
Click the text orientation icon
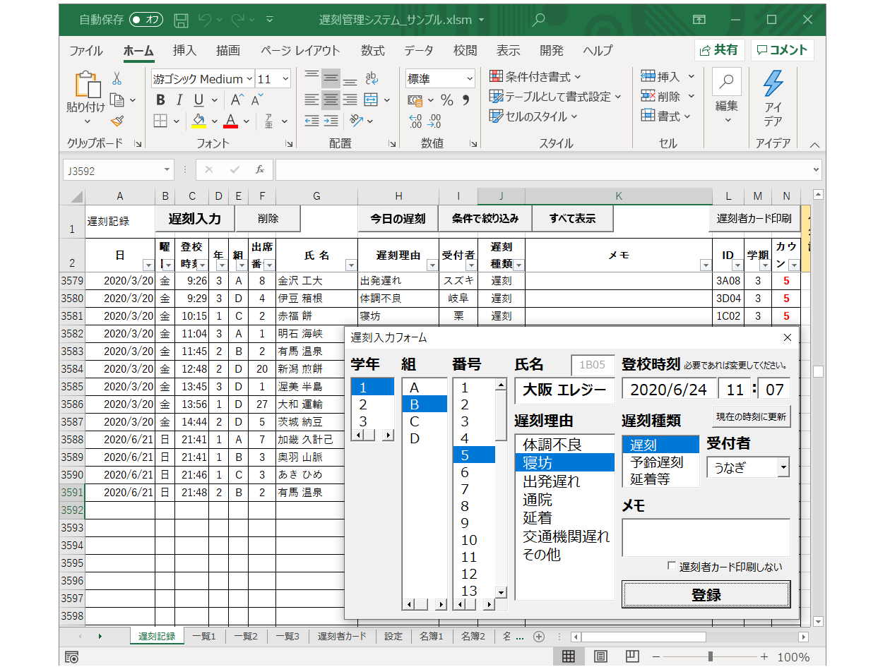coord(356,121)
